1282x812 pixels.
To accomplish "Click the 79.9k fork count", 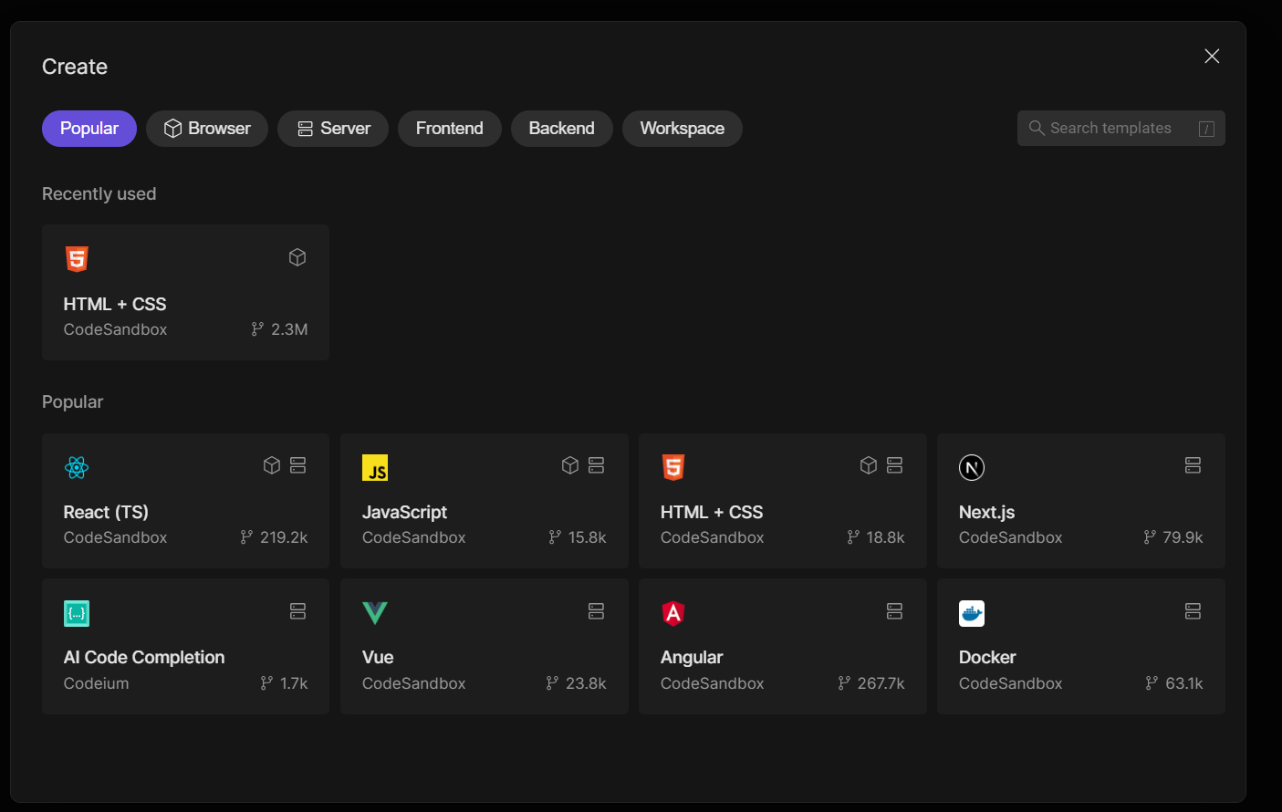I will [1173, 537].
